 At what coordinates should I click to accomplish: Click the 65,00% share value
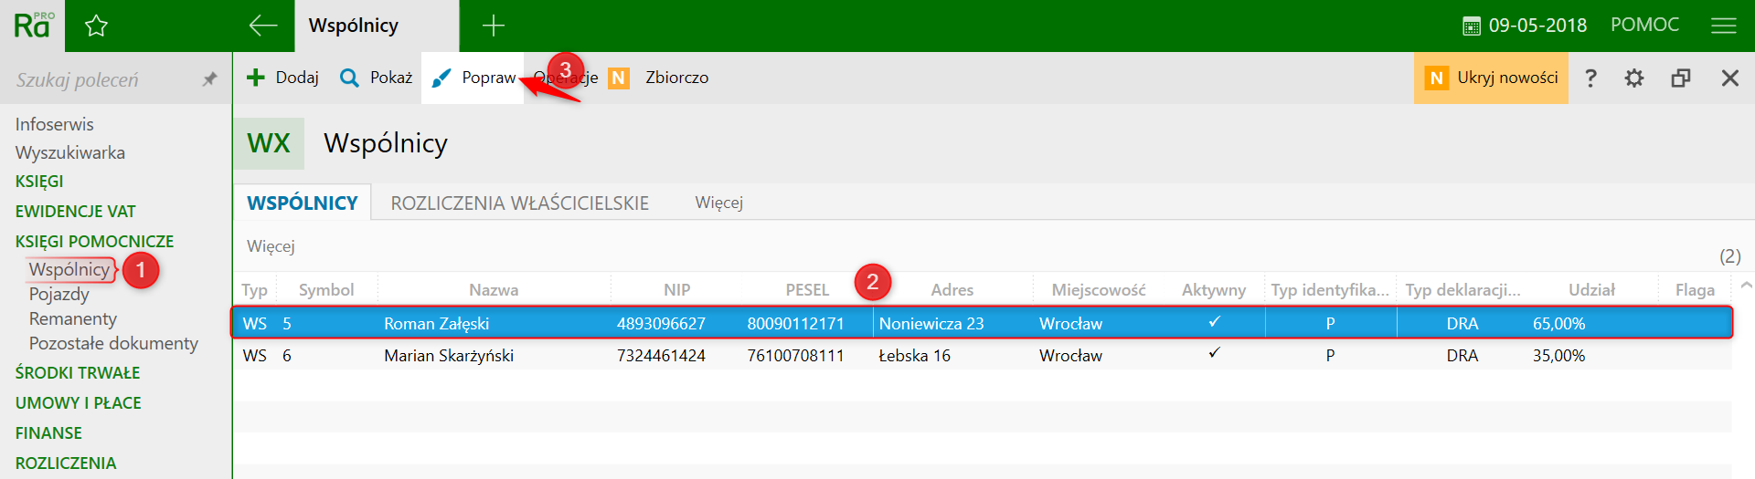click(x=1558, y=323)
